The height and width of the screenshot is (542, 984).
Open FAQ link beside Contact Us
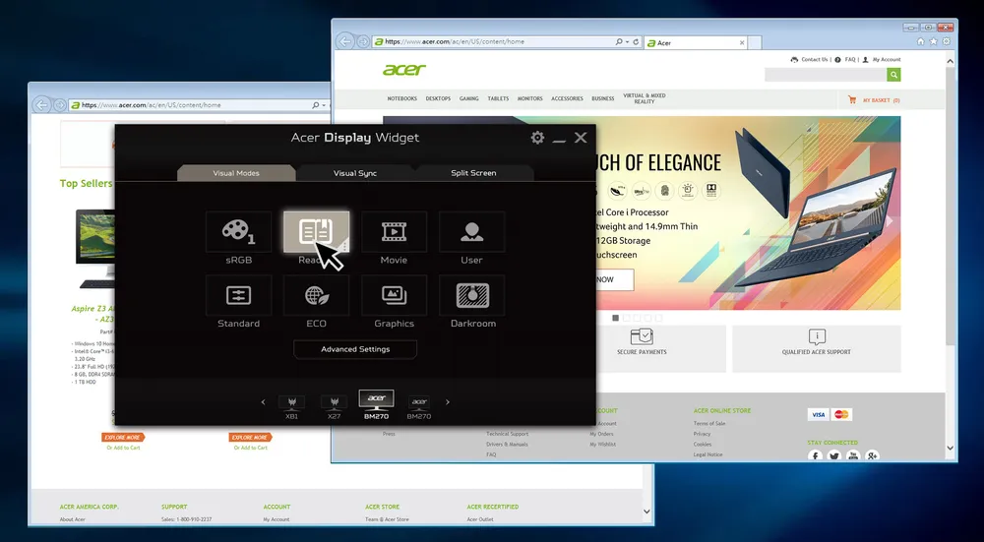coord(845,60)
